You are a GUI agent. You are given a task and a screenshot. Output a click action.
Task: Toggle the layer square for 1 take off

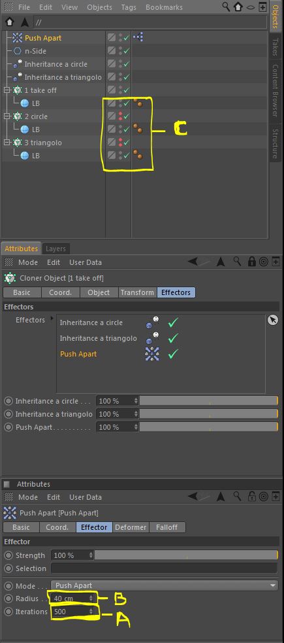coord(111,90)
